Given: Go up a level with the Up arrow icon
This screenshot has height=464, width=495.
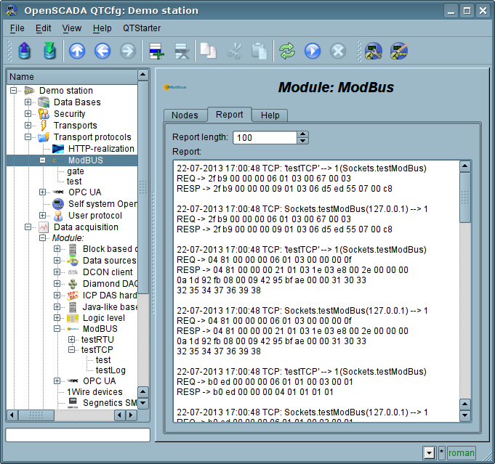Looking at the screenshot, I should [x=77, y=51].
